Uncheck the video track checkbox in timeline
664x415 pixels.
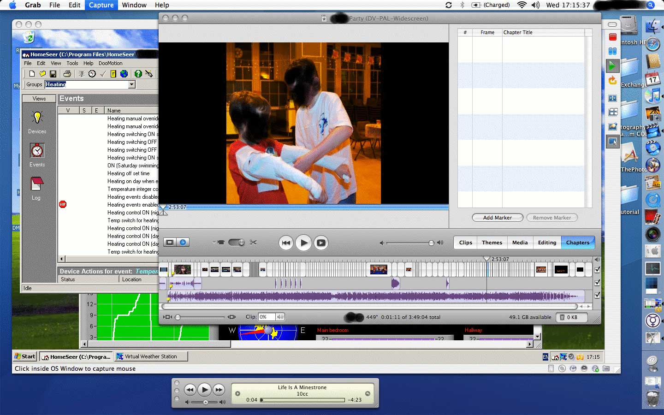tap(597, 270)
